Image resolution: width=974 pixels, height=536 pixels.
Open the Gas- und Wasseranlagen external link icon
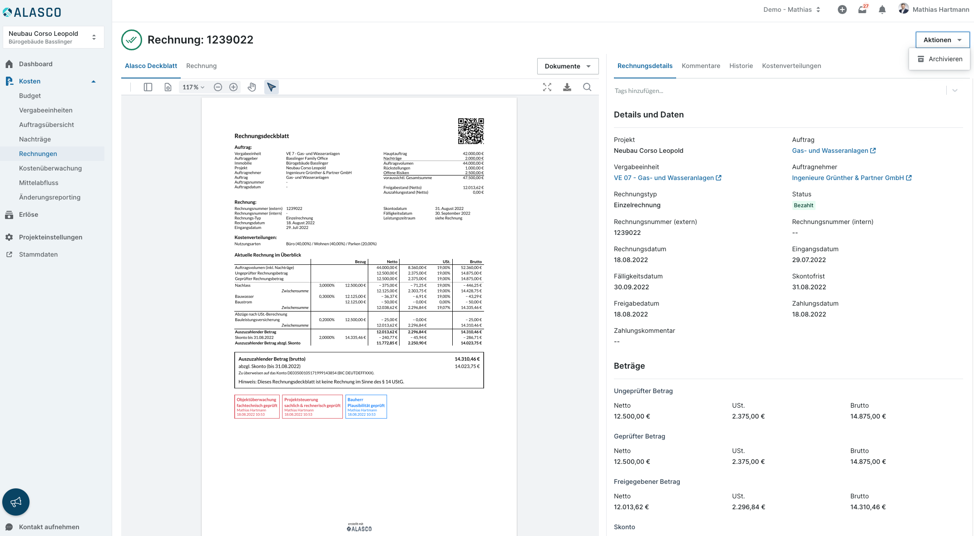pyautogui.click(x=873, y=151)
